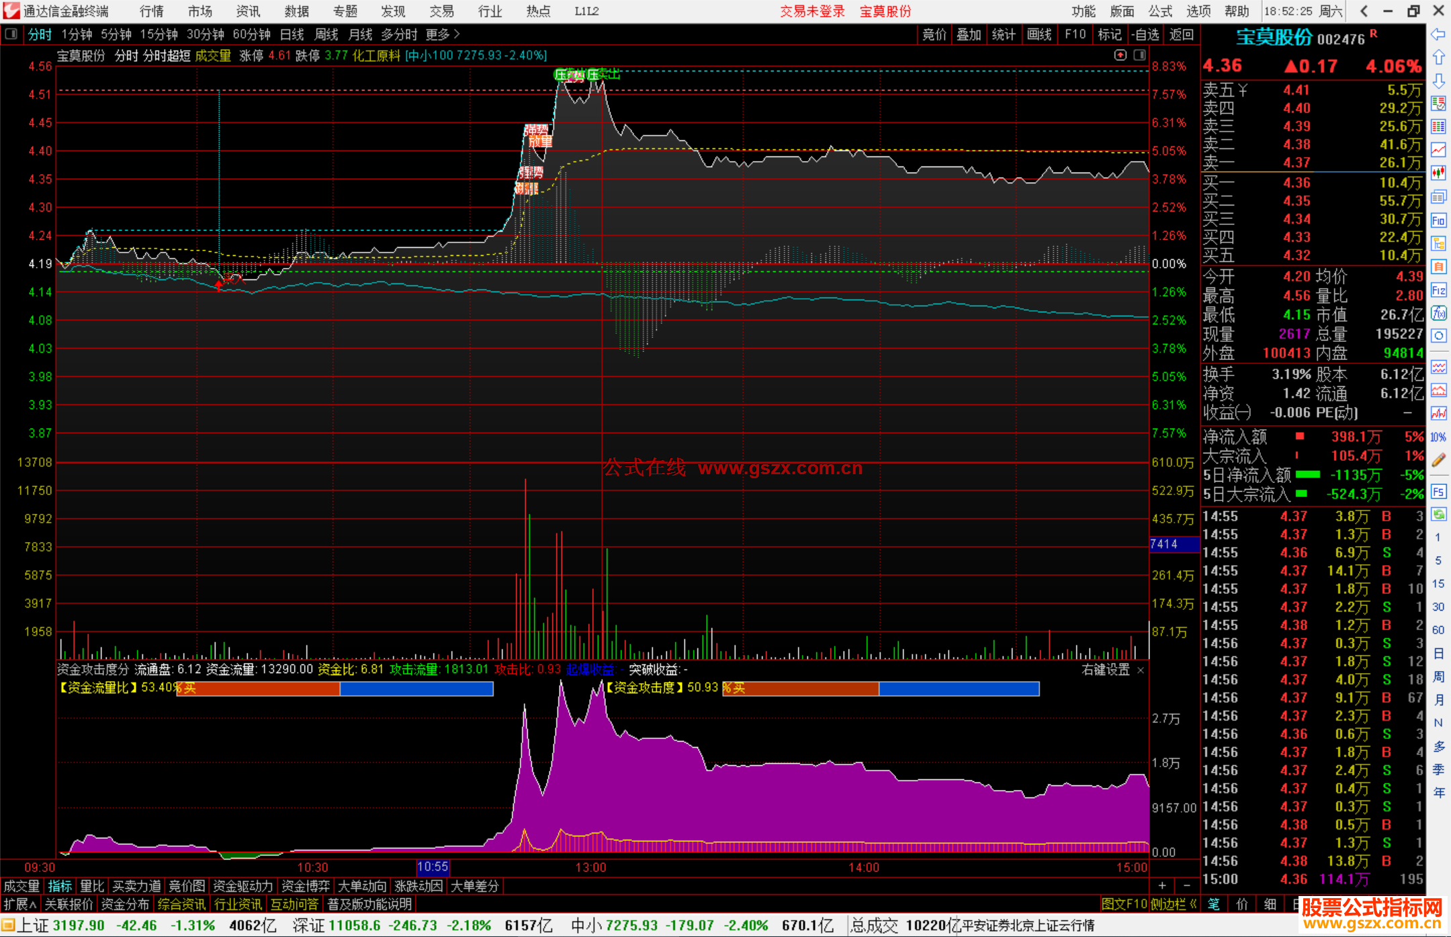Image resolution: width=1451 pixels, height=937 pixels.
Task: Expand the 扩展 panel at bottom left
Action: pos(19,904)
